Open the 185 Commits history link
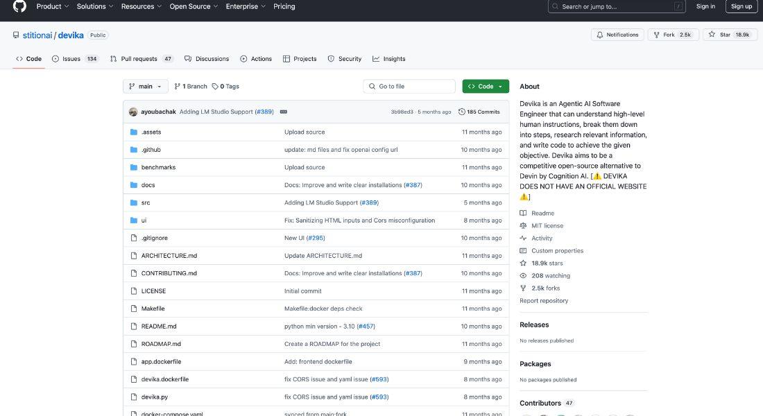763x416 pixels. tap(479, 112)
